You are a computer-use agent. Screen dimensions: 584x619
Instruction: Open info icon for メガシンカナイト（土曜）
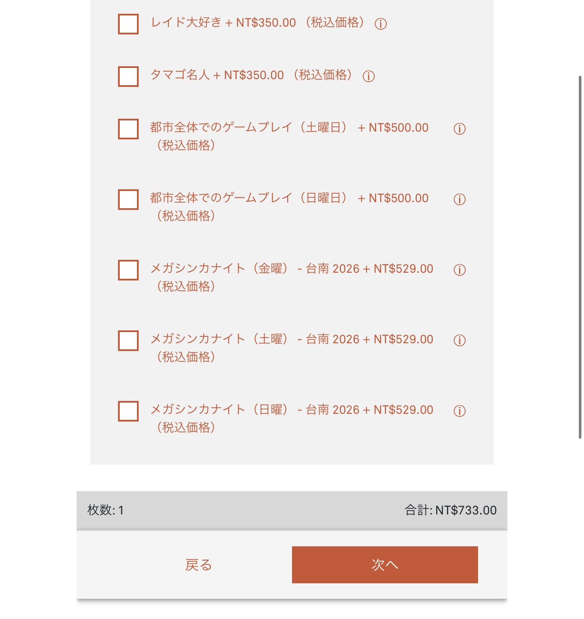[460, 340]
